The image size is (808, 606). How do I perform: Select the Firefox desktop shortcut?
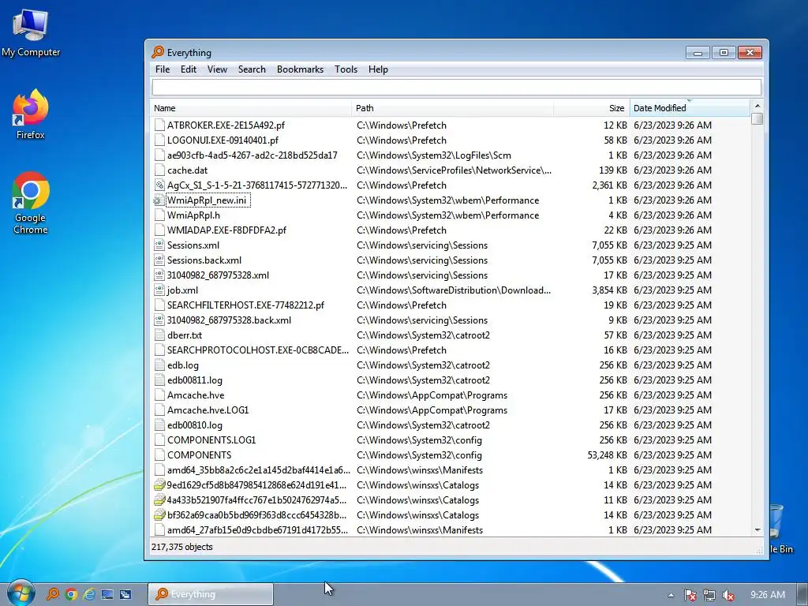coord(31,114)
